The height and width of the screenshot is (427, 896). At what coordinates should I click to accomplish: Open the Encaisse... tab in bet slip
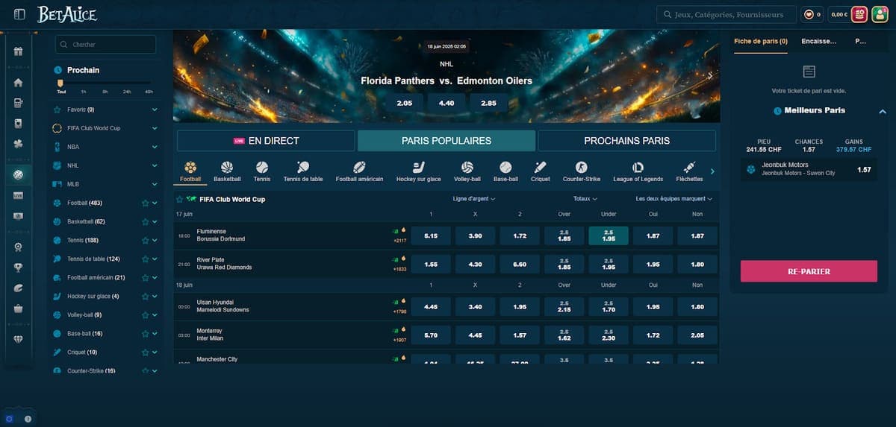818,41
